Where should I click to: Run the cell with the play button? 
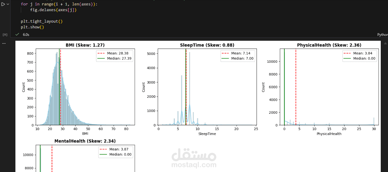(x=3, y=4)
